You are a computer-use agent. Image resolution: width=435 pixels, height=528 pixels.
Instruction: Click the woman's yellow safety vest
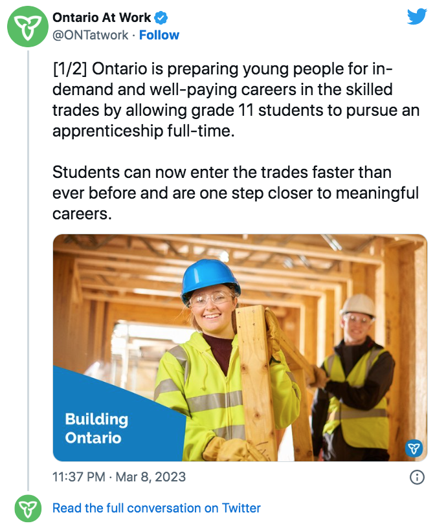click(194, 395)
